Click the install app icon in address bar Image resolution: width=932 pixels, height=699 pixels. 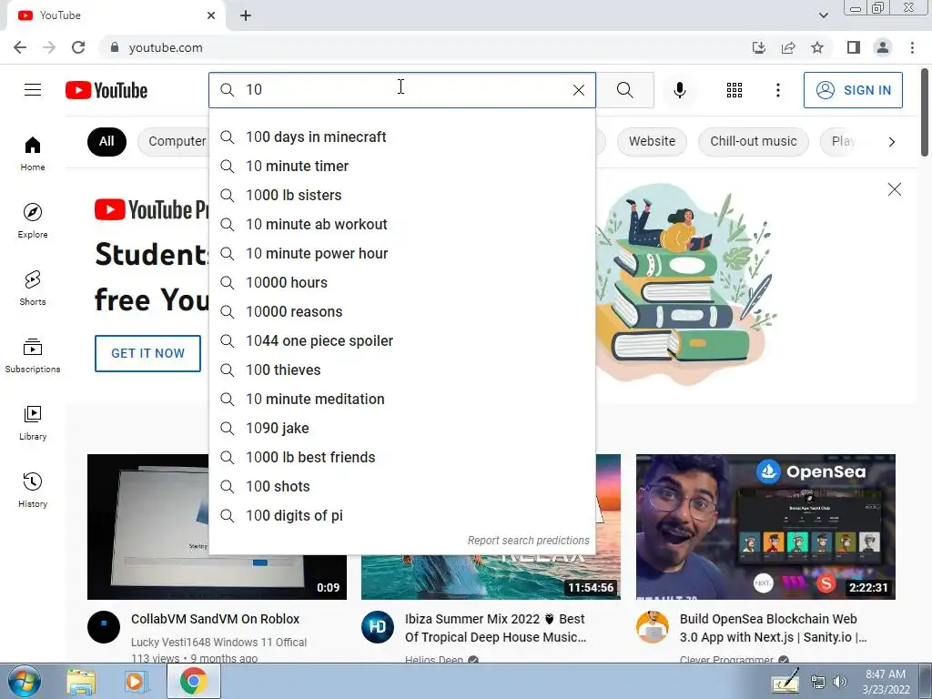click(758, 47)
